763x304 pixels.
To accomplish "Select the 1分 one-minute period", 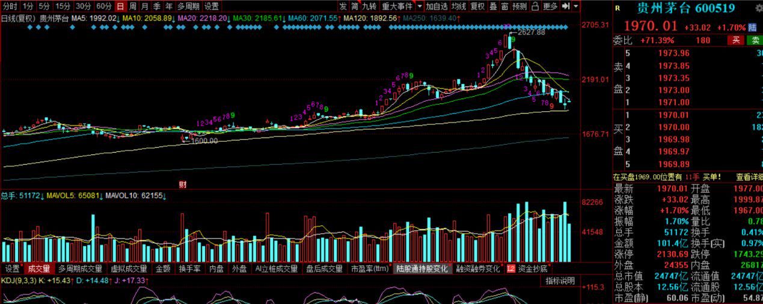I will 28,6.
